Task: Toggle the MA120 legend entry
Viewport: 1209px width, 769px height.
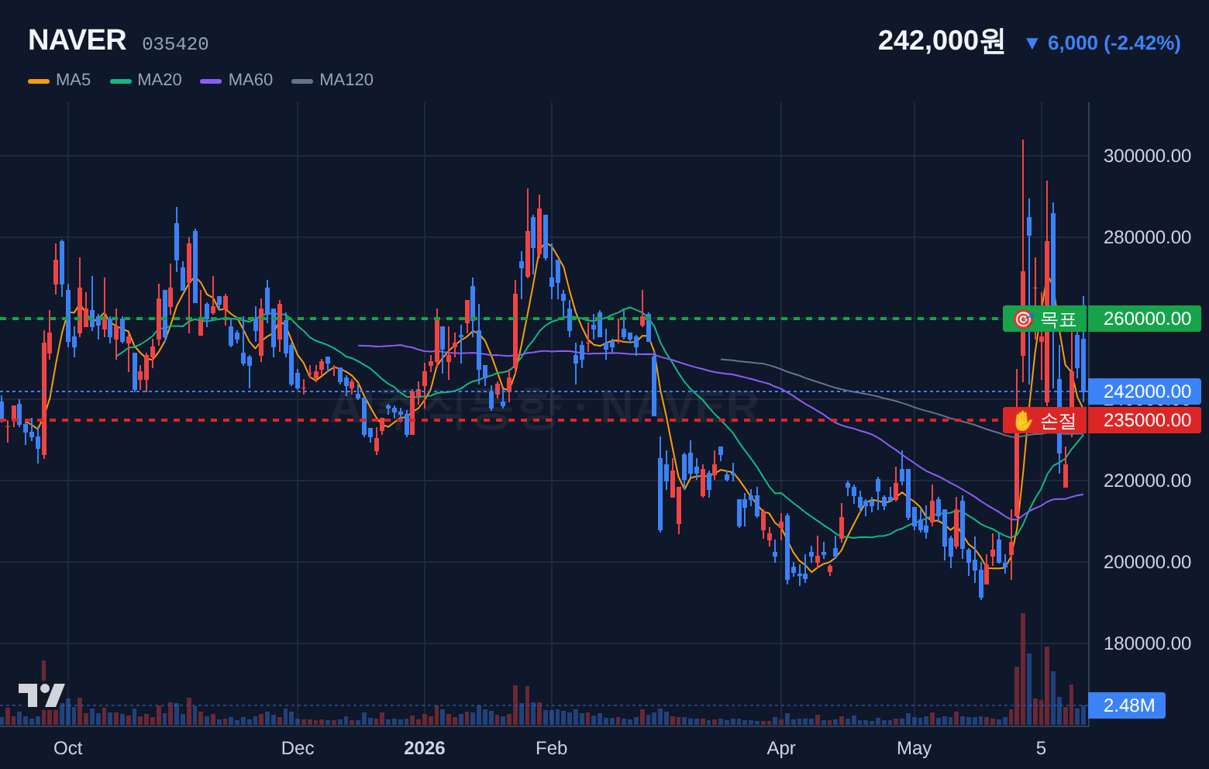Action: 332,80
